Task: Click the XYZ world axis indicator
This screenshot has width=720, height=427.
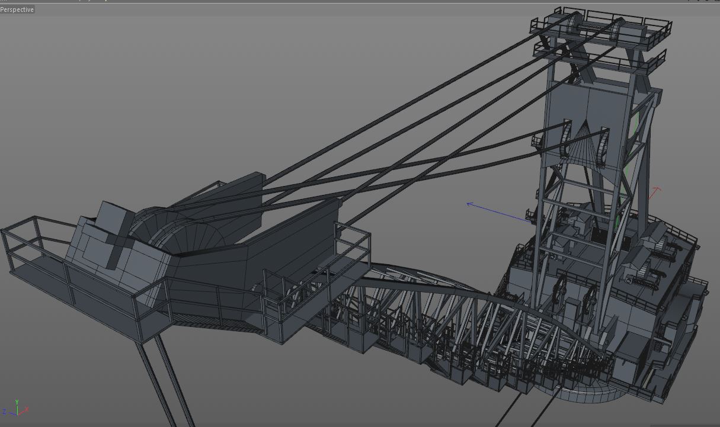Action: [x=16, y=408]
